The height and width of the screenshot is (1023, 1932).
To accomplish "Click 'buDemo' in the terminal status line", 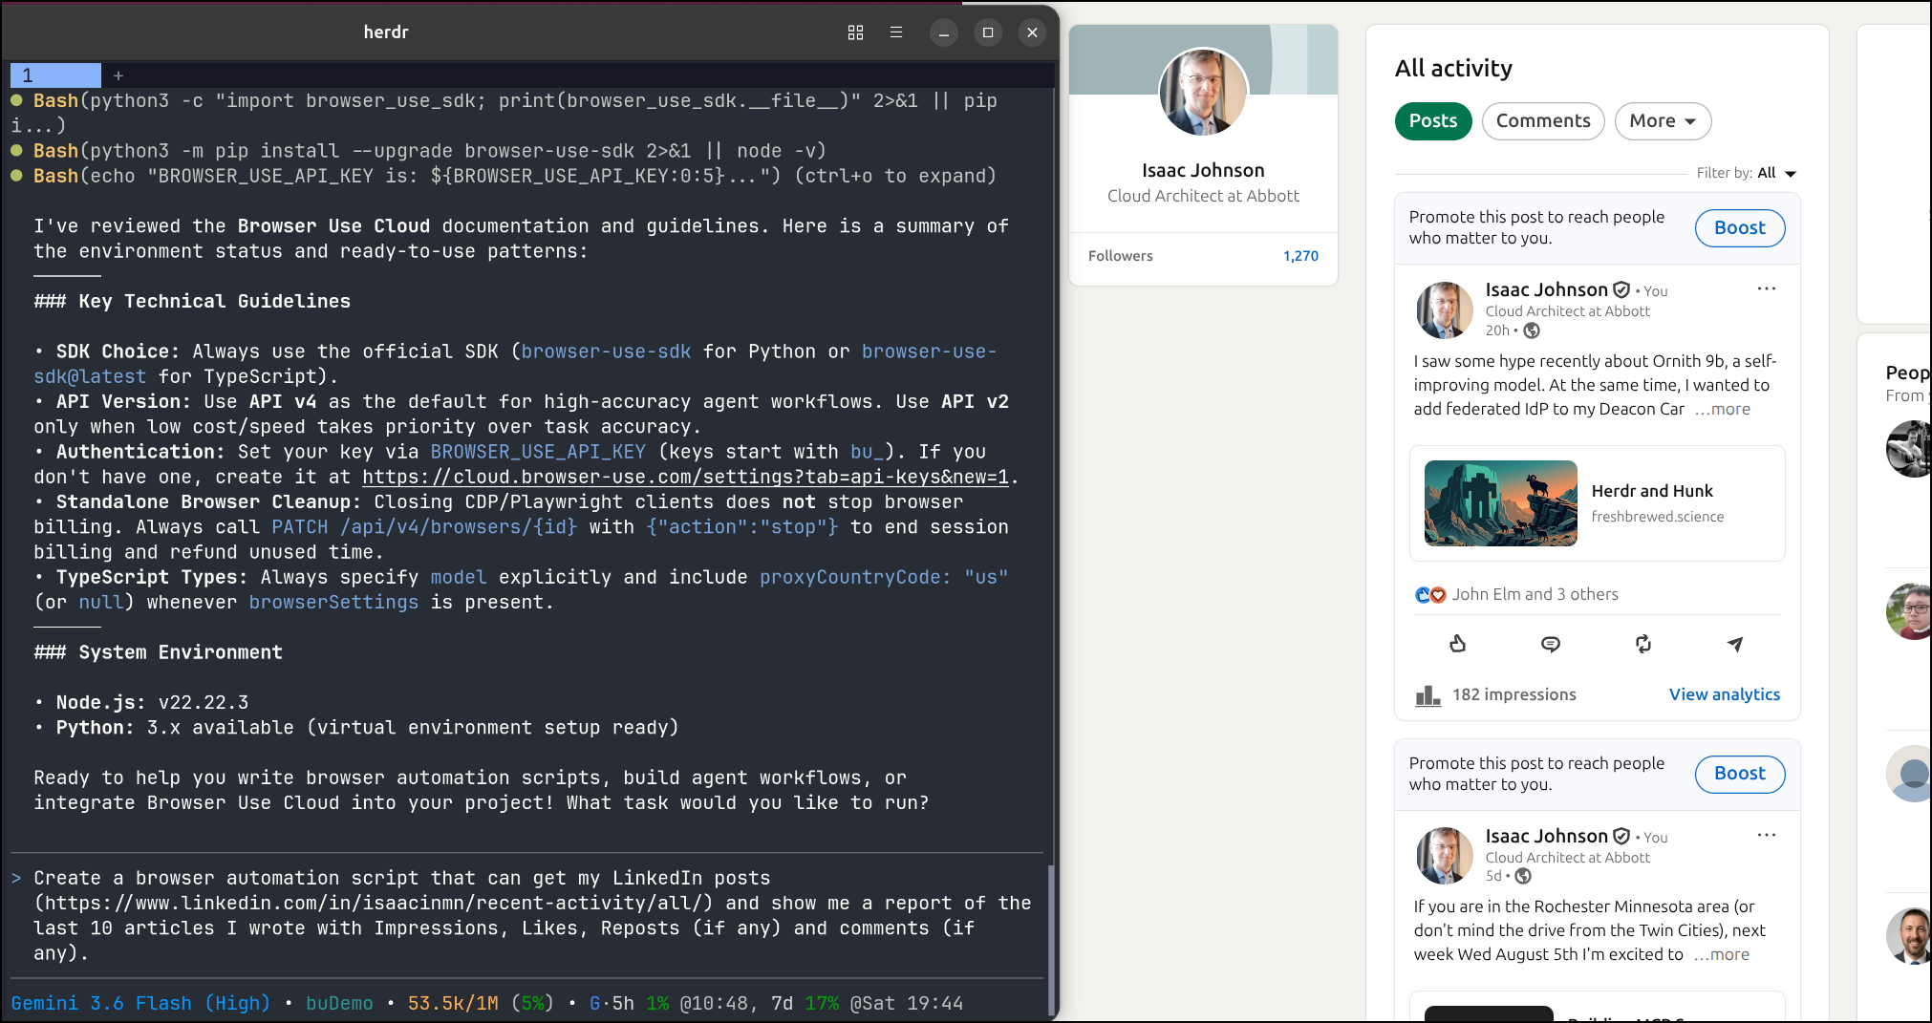I will click(x=339, y=1003).
